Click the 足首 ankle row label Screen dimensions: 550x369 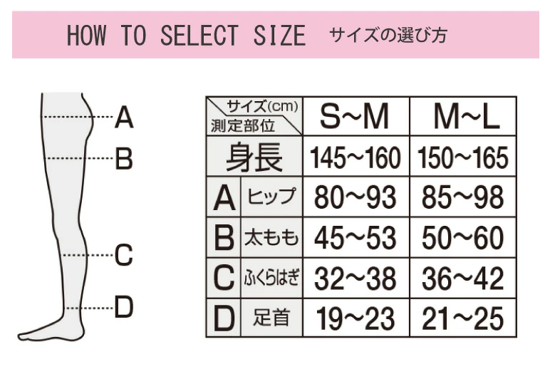pos(271,318)
